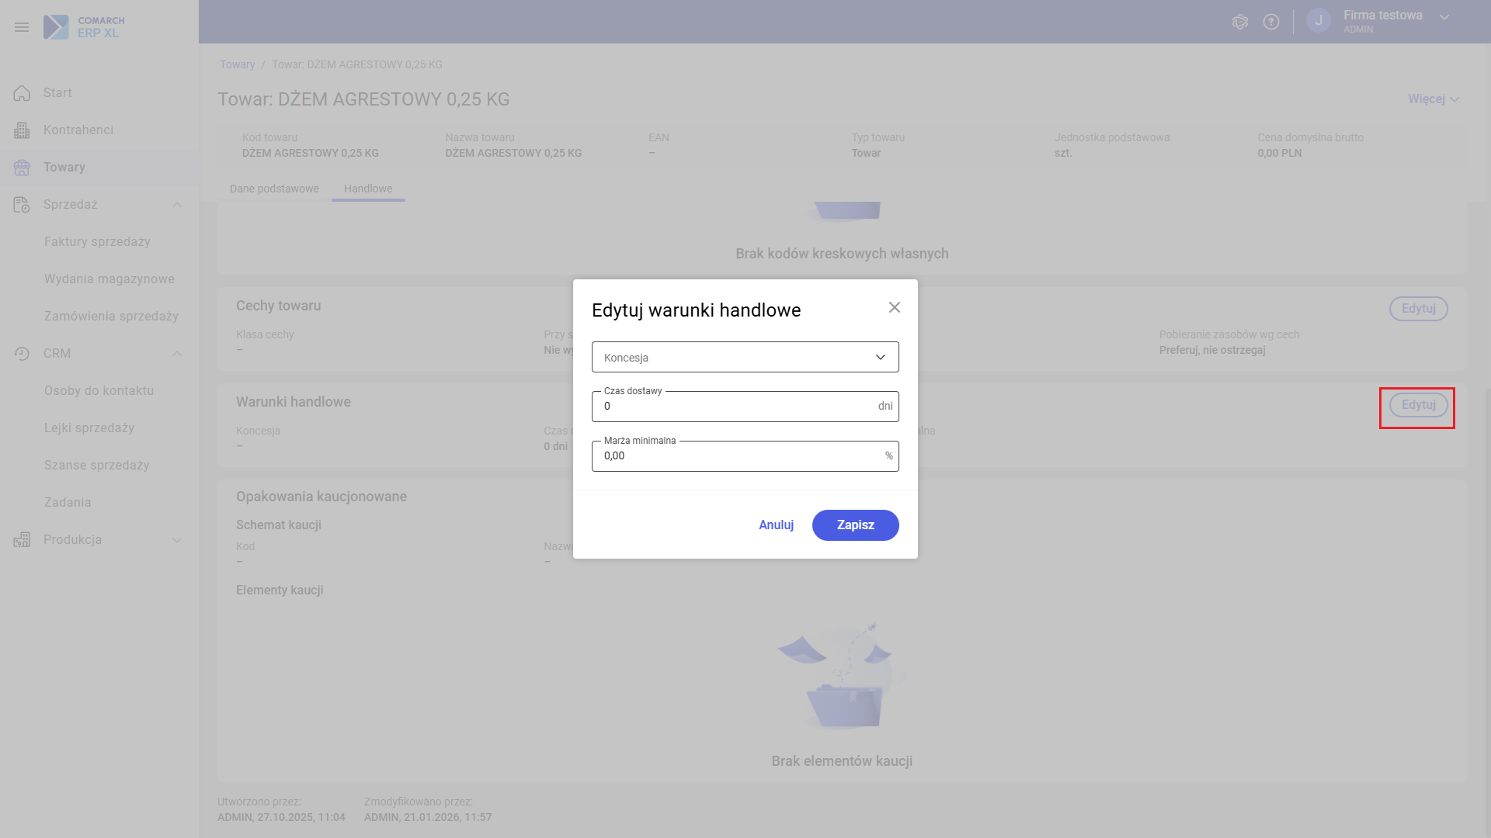Image resolution: width=1491 pixels, height=838 pixels.
Task: Click the Kontrahenci building icon
Action: tap(22, 130)
